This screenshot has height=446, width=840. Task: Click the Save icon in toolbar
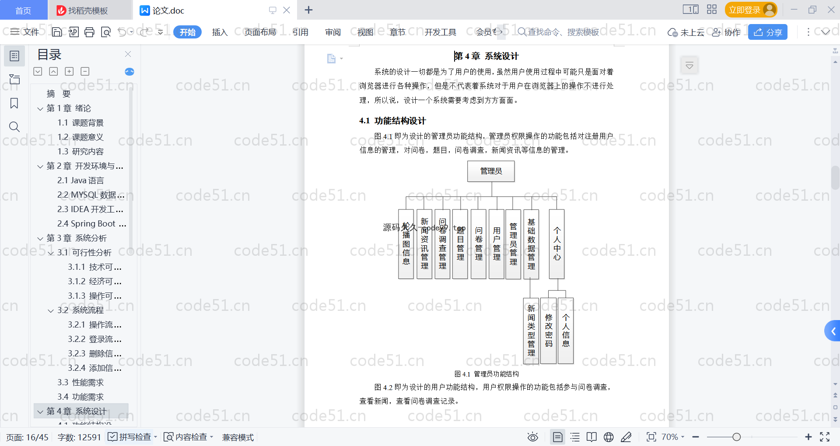57,32
